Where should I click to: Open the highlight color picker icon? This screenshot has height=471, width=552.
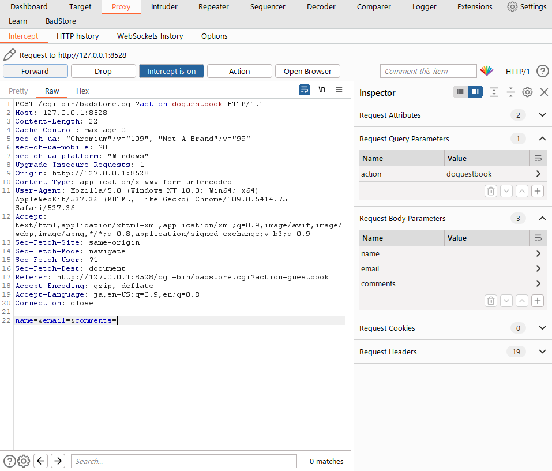[487, 71]
